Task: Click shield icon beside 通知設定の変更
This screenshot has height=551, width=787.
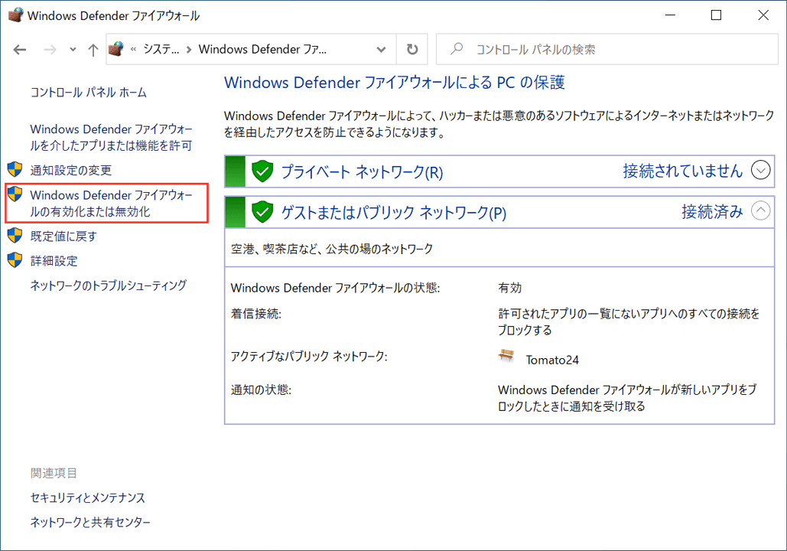Action: point(15,169)
